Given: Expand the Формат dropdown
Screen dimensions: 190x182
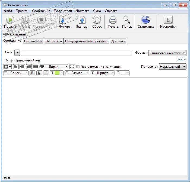Looking at the screenshot, I should [x=167, y=53].
